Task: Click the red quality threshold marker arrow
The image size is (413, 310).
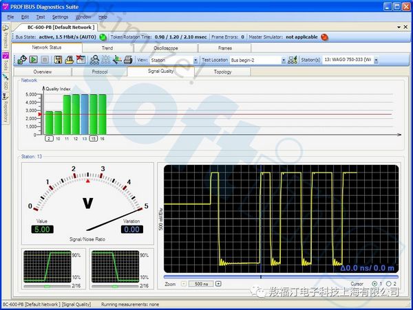Action: [x=40, y=114]
